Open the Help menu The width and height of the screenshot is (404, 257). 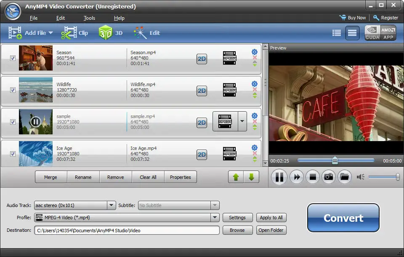click(x=119, y=18)
